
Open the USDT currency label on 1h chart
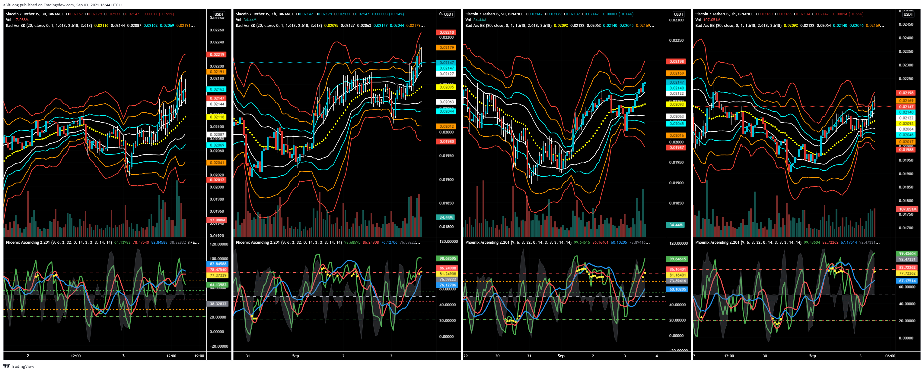click(448, 14)
